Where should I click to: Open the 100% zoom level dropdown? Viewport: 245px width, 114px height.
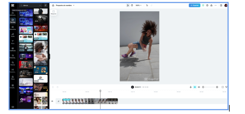click(x=138, y=5)
